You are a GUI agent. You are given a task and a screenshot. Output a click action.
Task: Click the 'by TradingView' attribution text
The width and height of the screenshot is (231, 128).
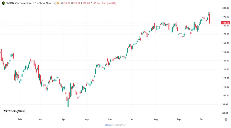[118, 125]
